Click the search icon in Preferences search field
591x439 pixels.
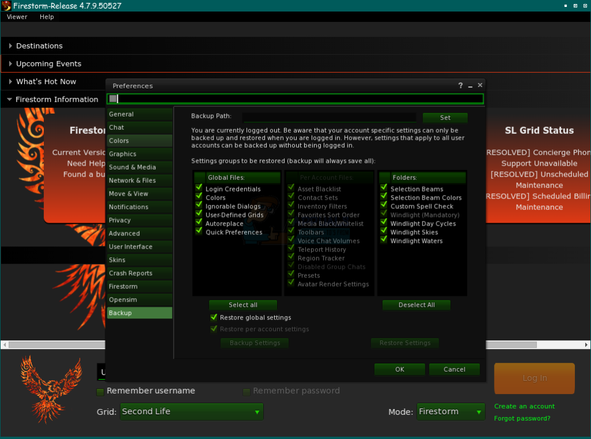coord(113,99)
